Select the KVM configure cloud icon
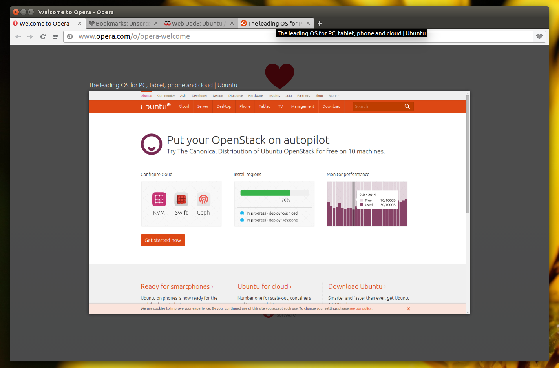Screen dimensions: 559x368 coord(159,199)
